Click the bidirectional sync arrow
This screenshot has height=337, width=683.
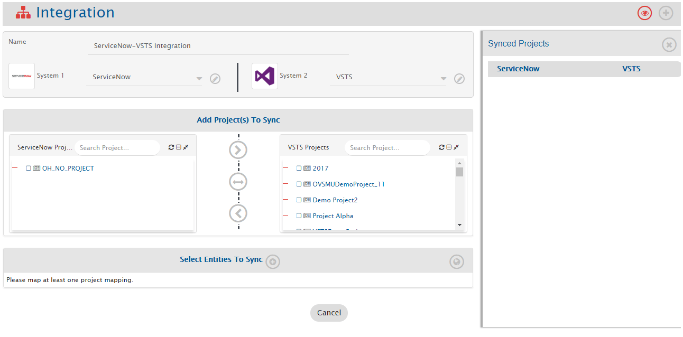(x=238, y=182)
